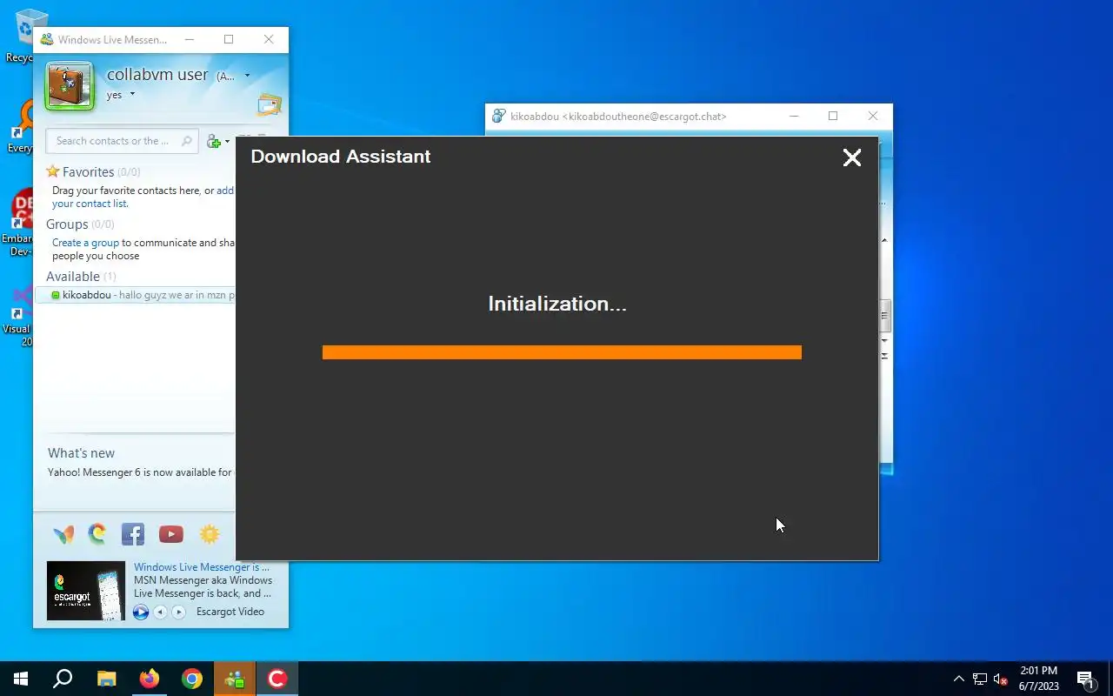This screenshot has height=696, width=1113.
Task: Launch Firefox from the taskbar
Action: tap(149, 679)
